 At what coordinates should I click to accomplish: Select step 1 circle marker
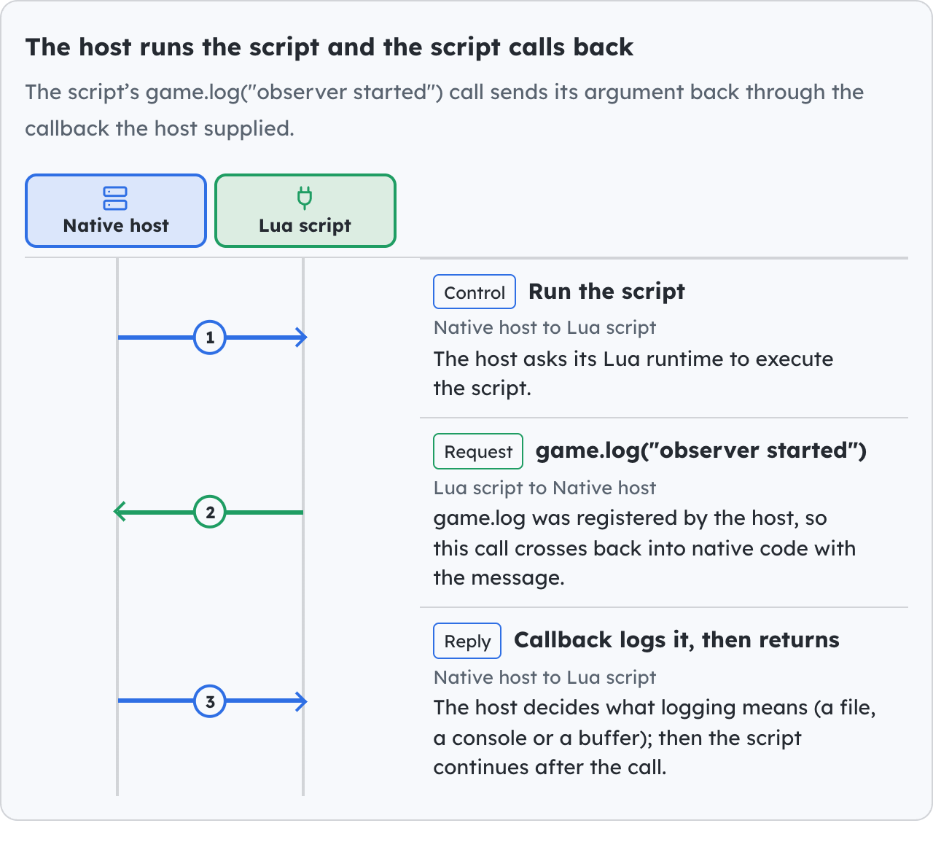coord(210,338)
